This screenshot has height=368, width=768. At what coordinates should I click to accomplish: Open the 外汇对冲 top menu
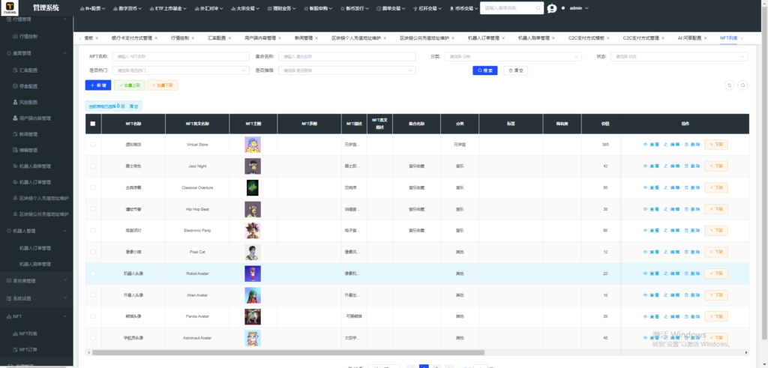(x=209, y=8)
